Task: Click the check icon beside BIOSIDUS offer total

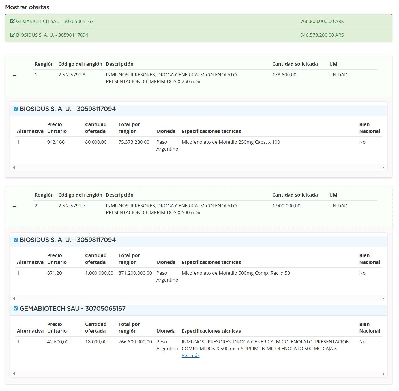Action: [12, 35]
